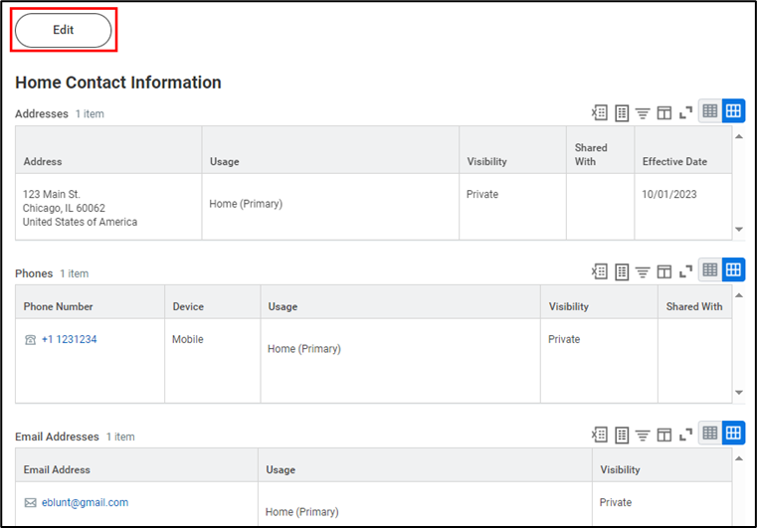Image resolution: width=757 pixels, height=528 pixels.
Task: Click the Email Address column header
Action: [57, 470]
